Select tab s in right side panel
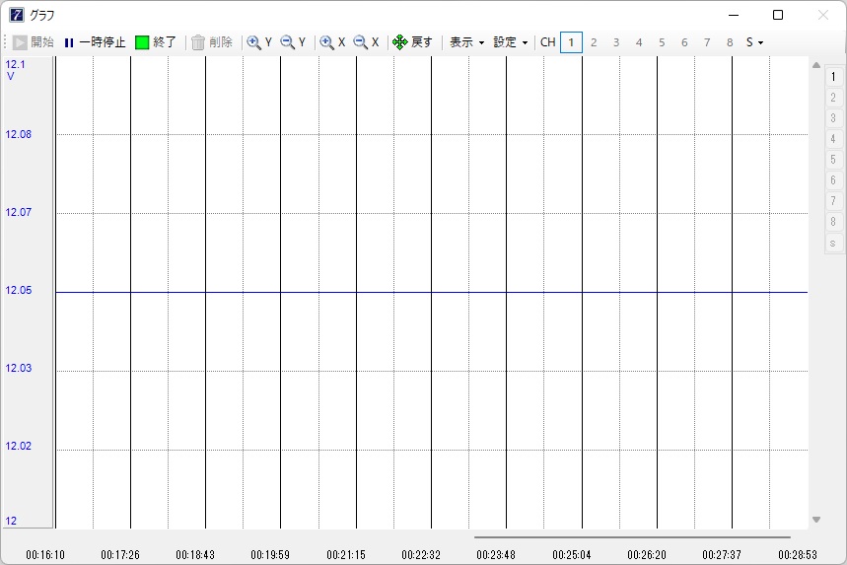 (x=833, y=243)
